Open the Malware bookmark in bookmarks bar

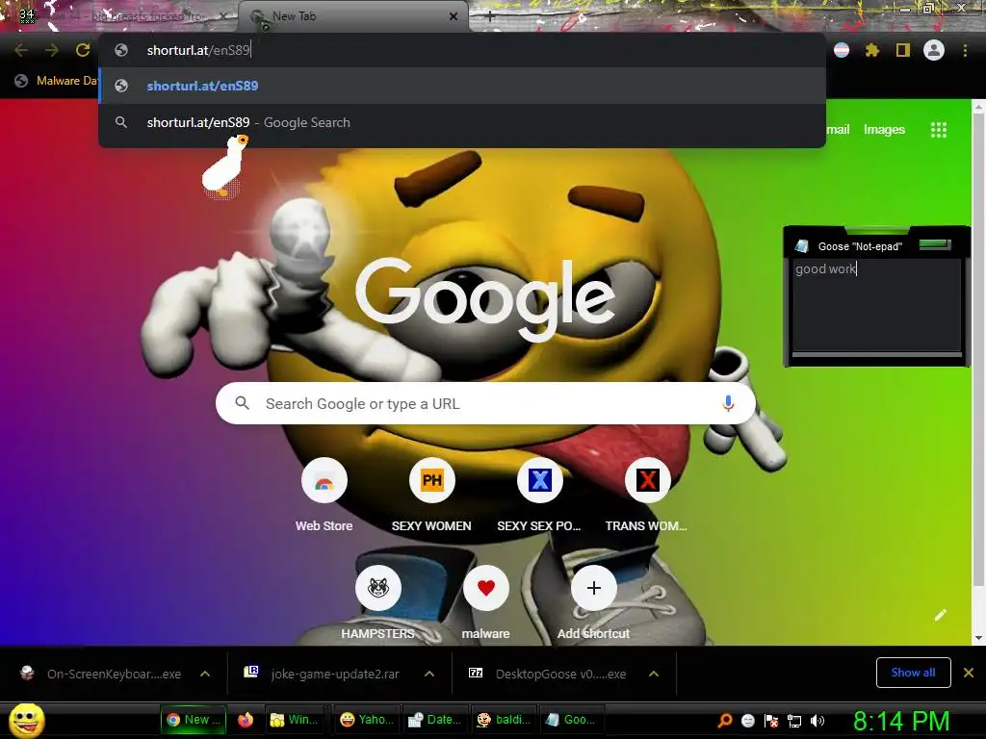click(x=57, y=81)
